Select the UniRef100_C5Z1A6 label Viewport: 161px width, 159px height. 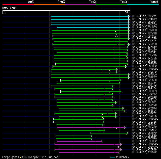coord(144,86)
